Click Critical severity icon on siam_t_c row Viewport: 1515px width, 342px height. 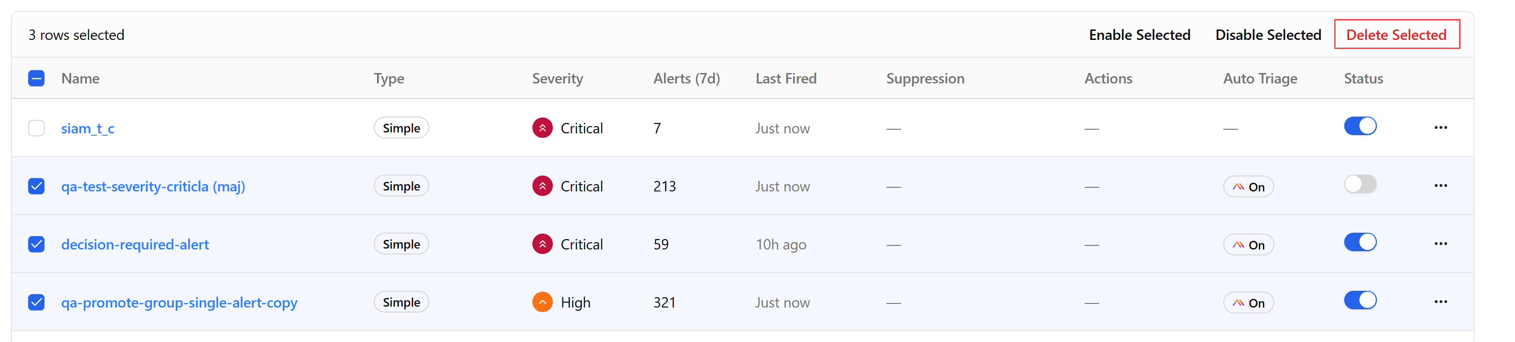click(542, 128)
